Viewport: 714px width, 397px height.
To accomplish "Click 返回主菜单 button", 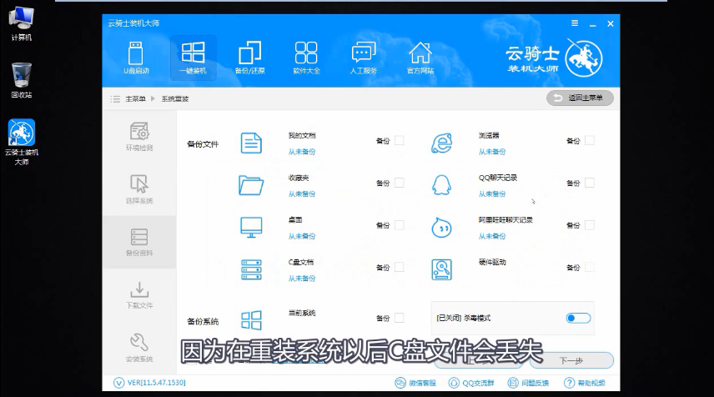I will (580, 98).
